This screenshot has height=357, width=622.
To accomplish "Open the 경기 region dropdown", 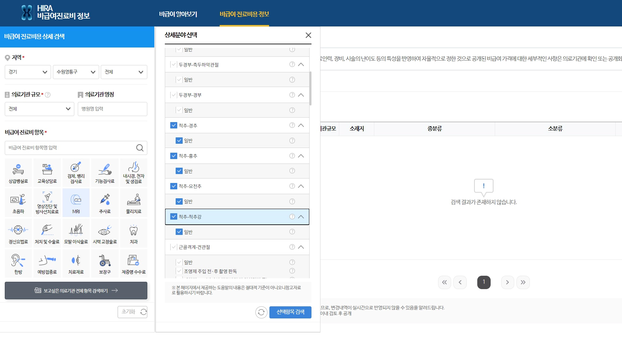I will click(x=28, y=72).
